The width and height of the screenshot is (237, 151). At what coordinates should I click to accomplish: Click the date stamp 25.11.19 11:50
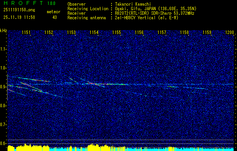coord(19,17)
